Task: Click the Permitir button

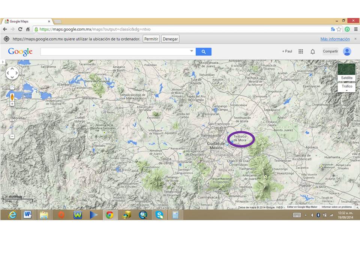Action: 151,39
